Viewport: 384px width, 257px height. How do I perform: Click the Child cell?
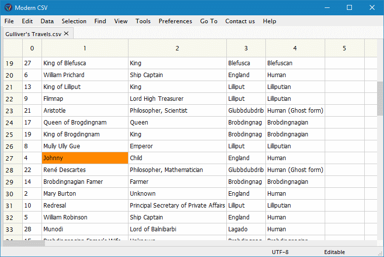click(x=177, y=158)
